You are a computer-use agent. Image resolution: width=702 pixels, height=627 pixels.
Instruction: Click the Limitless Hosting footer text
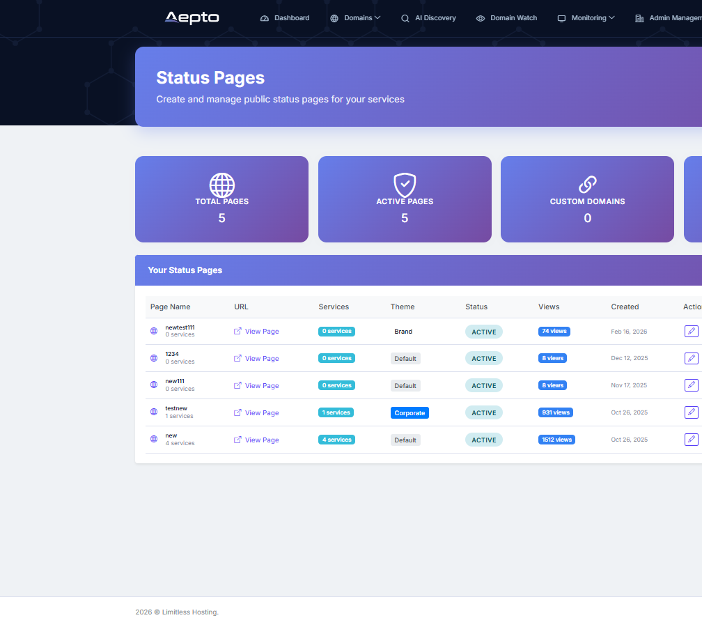click(190, 612)
